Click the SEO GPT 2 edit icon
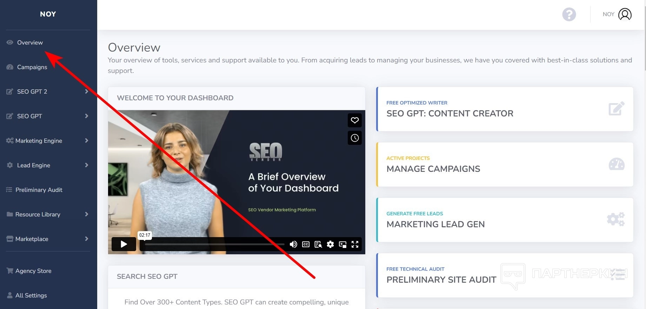Viewport: 646px width, 309px height. click(10, 92)
